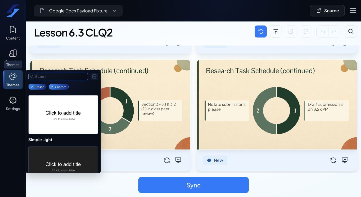Click the Source button
Screen dimensions: 361x197
(x=327, y=11)
